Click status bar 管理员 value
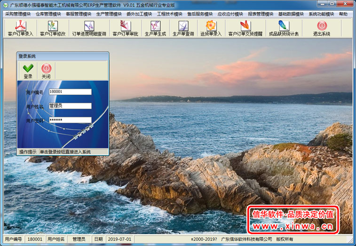 [x=79, y=239]
